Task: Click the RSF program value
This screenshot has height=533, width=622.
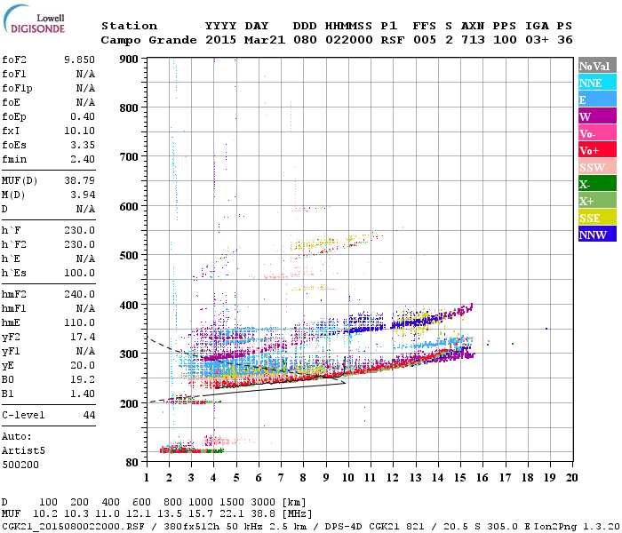Action: tap(393, 40)
